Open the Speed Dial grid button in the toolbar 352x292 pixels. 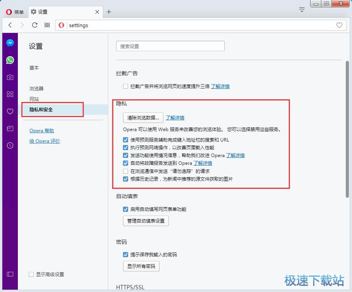pyautogui.click(x=47, y=25)
